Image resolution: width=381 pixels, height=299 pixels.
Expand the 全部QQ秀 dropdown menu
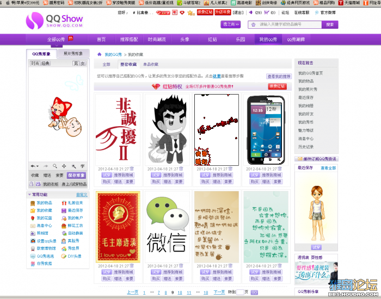point(57,45)
